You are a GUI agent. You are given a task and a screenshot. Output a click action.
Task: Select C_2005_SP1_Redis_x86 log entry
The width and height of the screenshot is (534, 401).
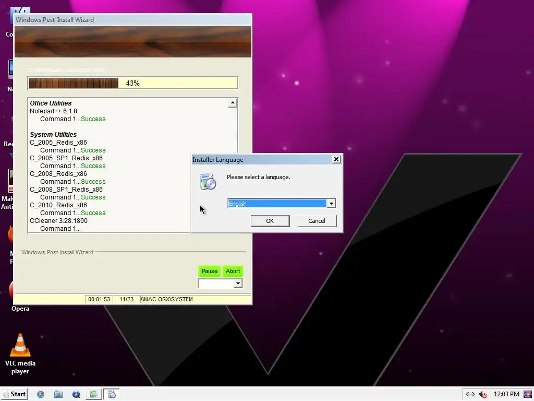click(x=66, y=158)
